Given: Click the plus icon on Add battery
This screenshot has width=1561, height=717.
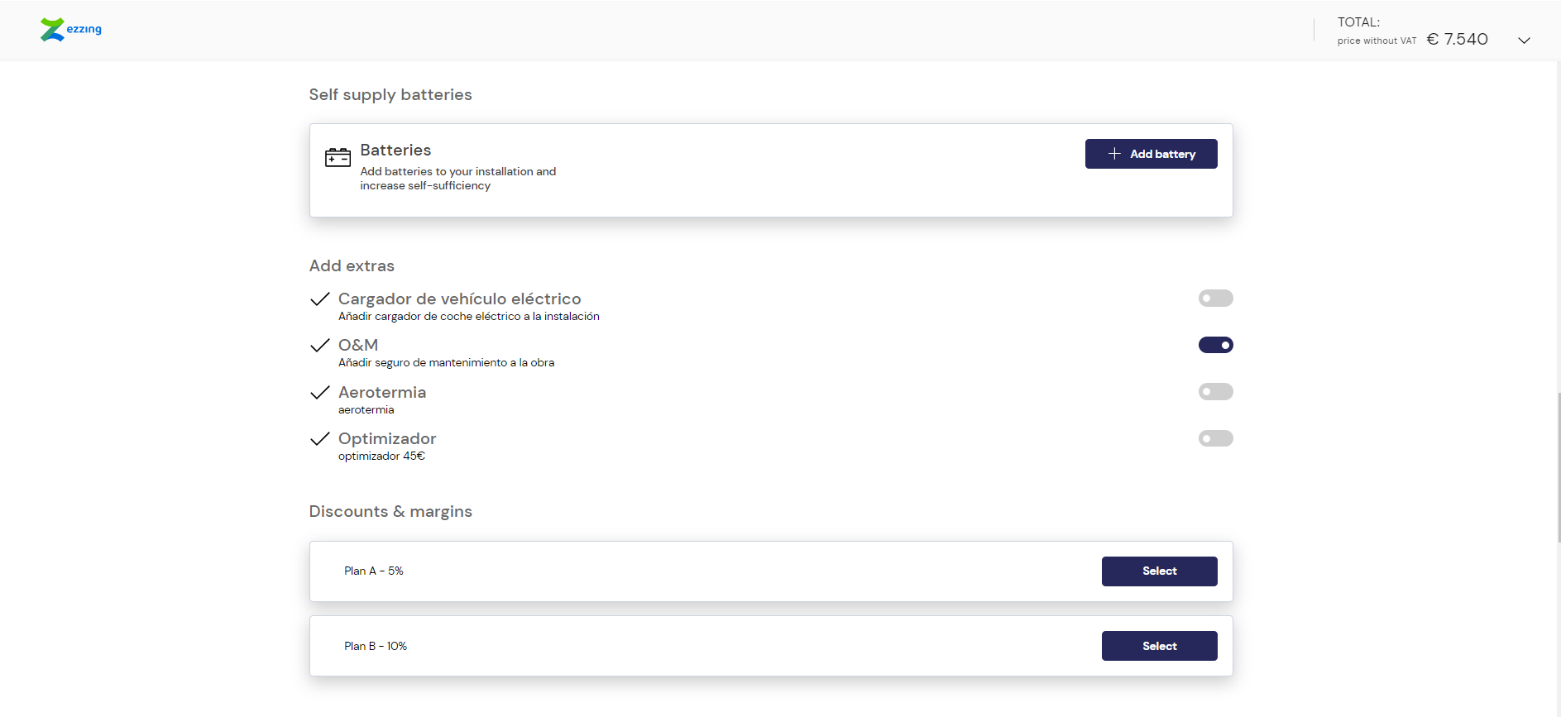Looking at the screenshot, I should (x=1114, y=154).
